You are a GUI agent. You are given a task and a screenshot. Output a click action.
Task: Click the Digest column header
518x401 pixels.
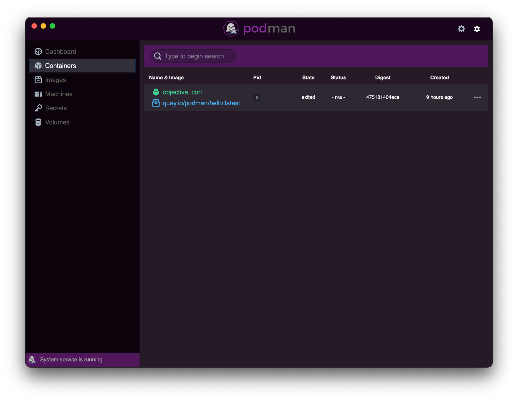[x=383, y=78]
